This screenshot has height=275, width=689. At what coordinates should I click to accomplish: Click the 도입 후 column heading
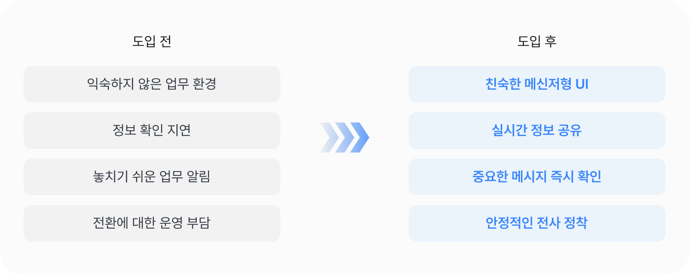point(537,41)
